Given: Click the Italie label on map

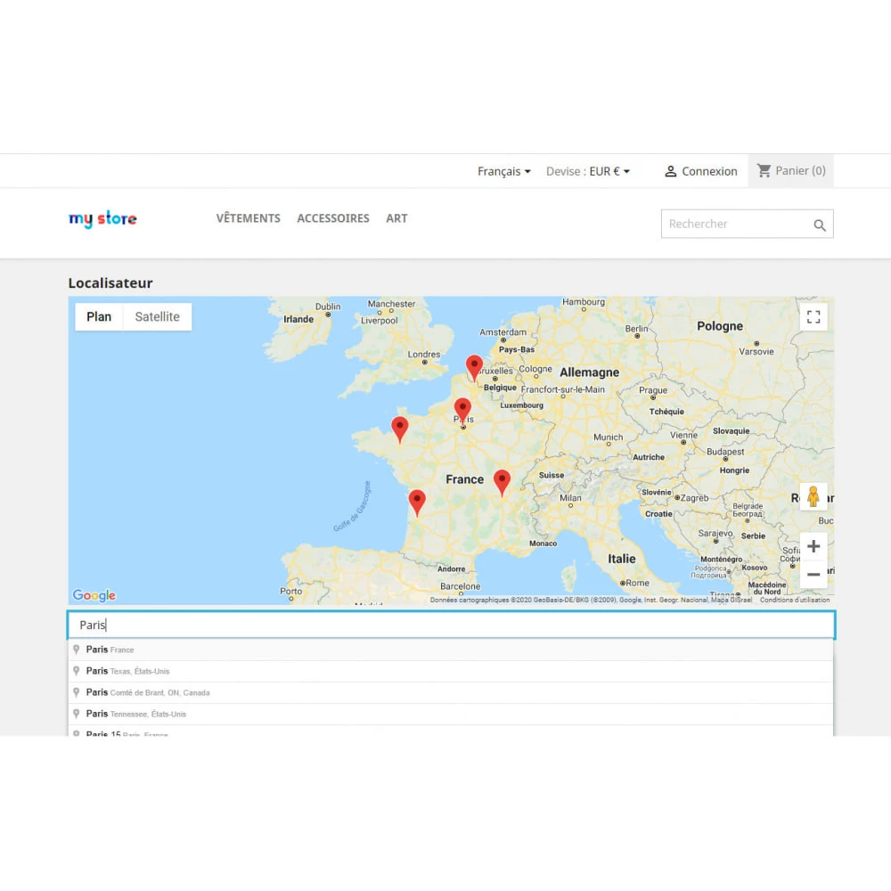Looking at the screenshot, I should tap(622, 559).
